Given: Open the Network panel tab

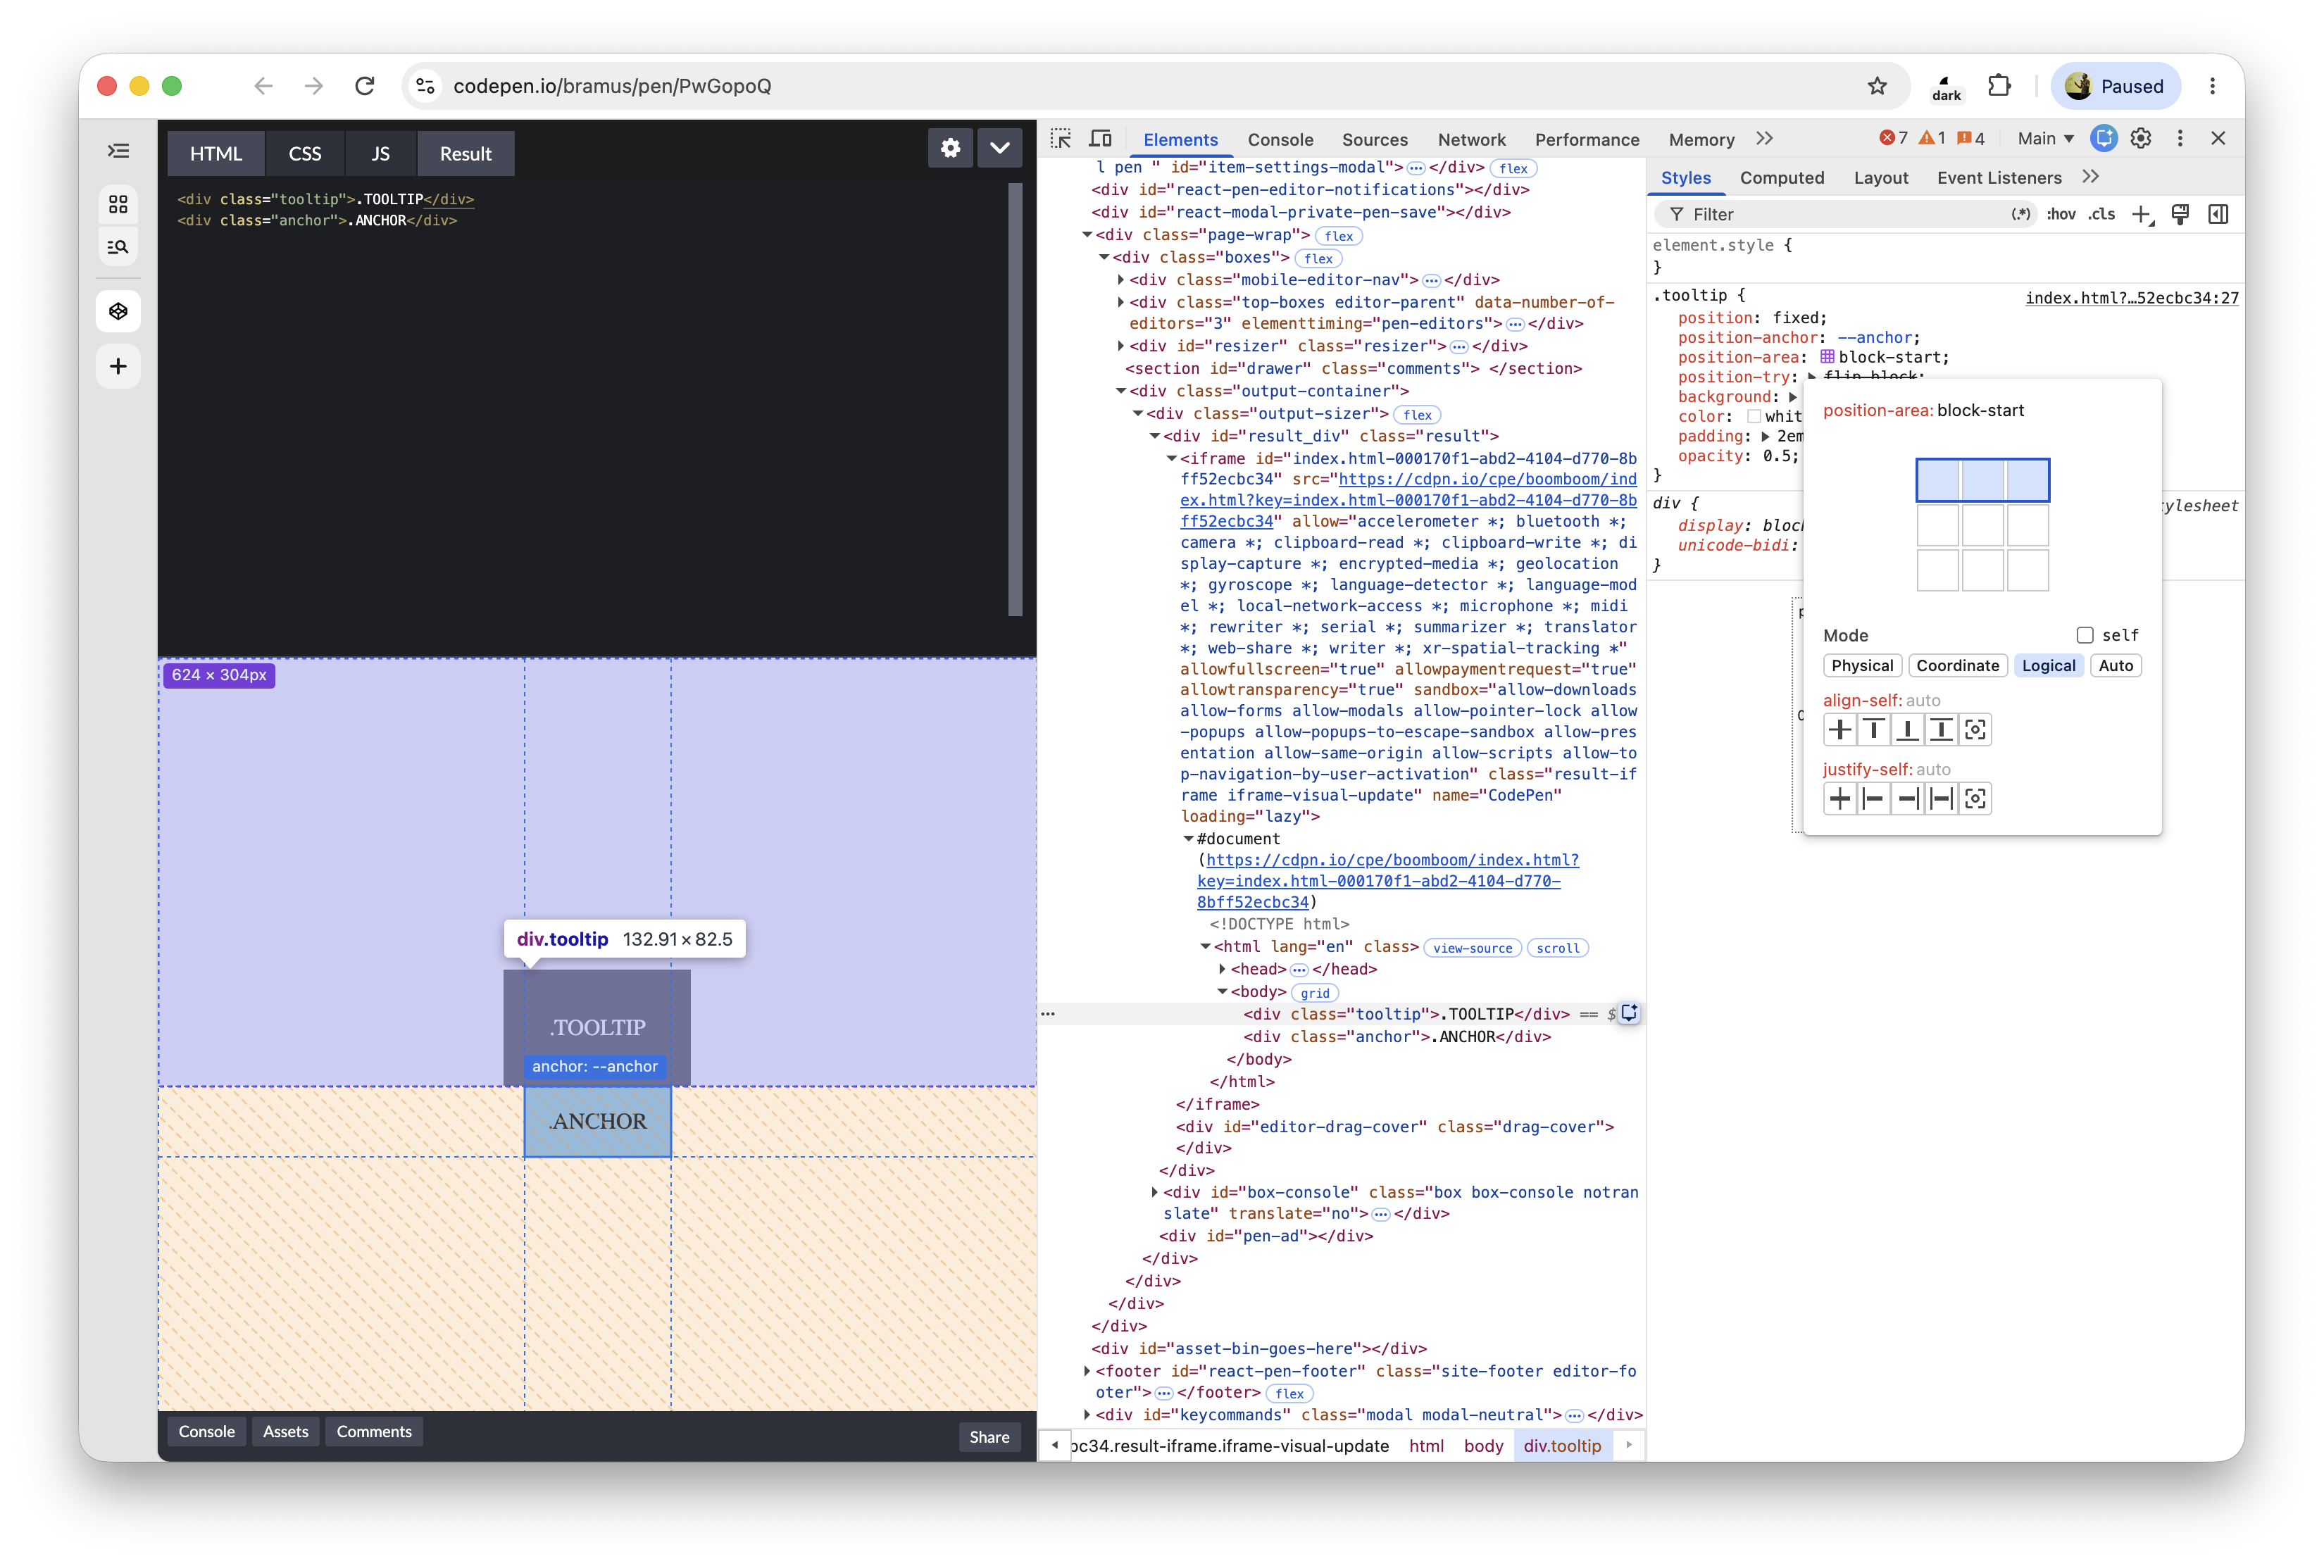Looking at the screenshot, I should (1471, 140).
